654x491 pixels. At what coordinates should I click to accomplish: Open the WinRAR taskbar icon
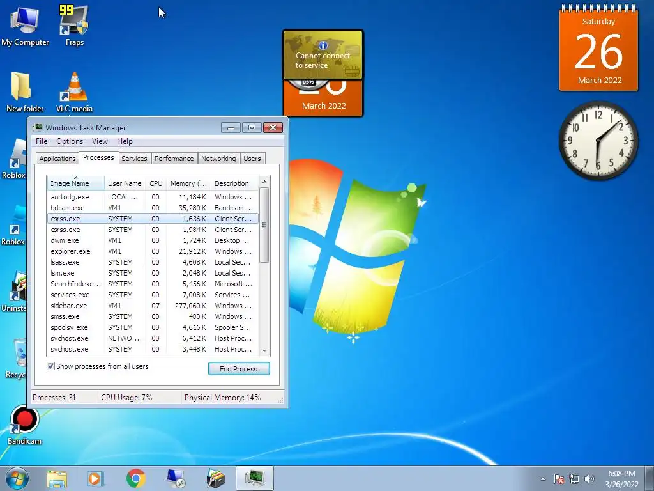tap(215, 478)
